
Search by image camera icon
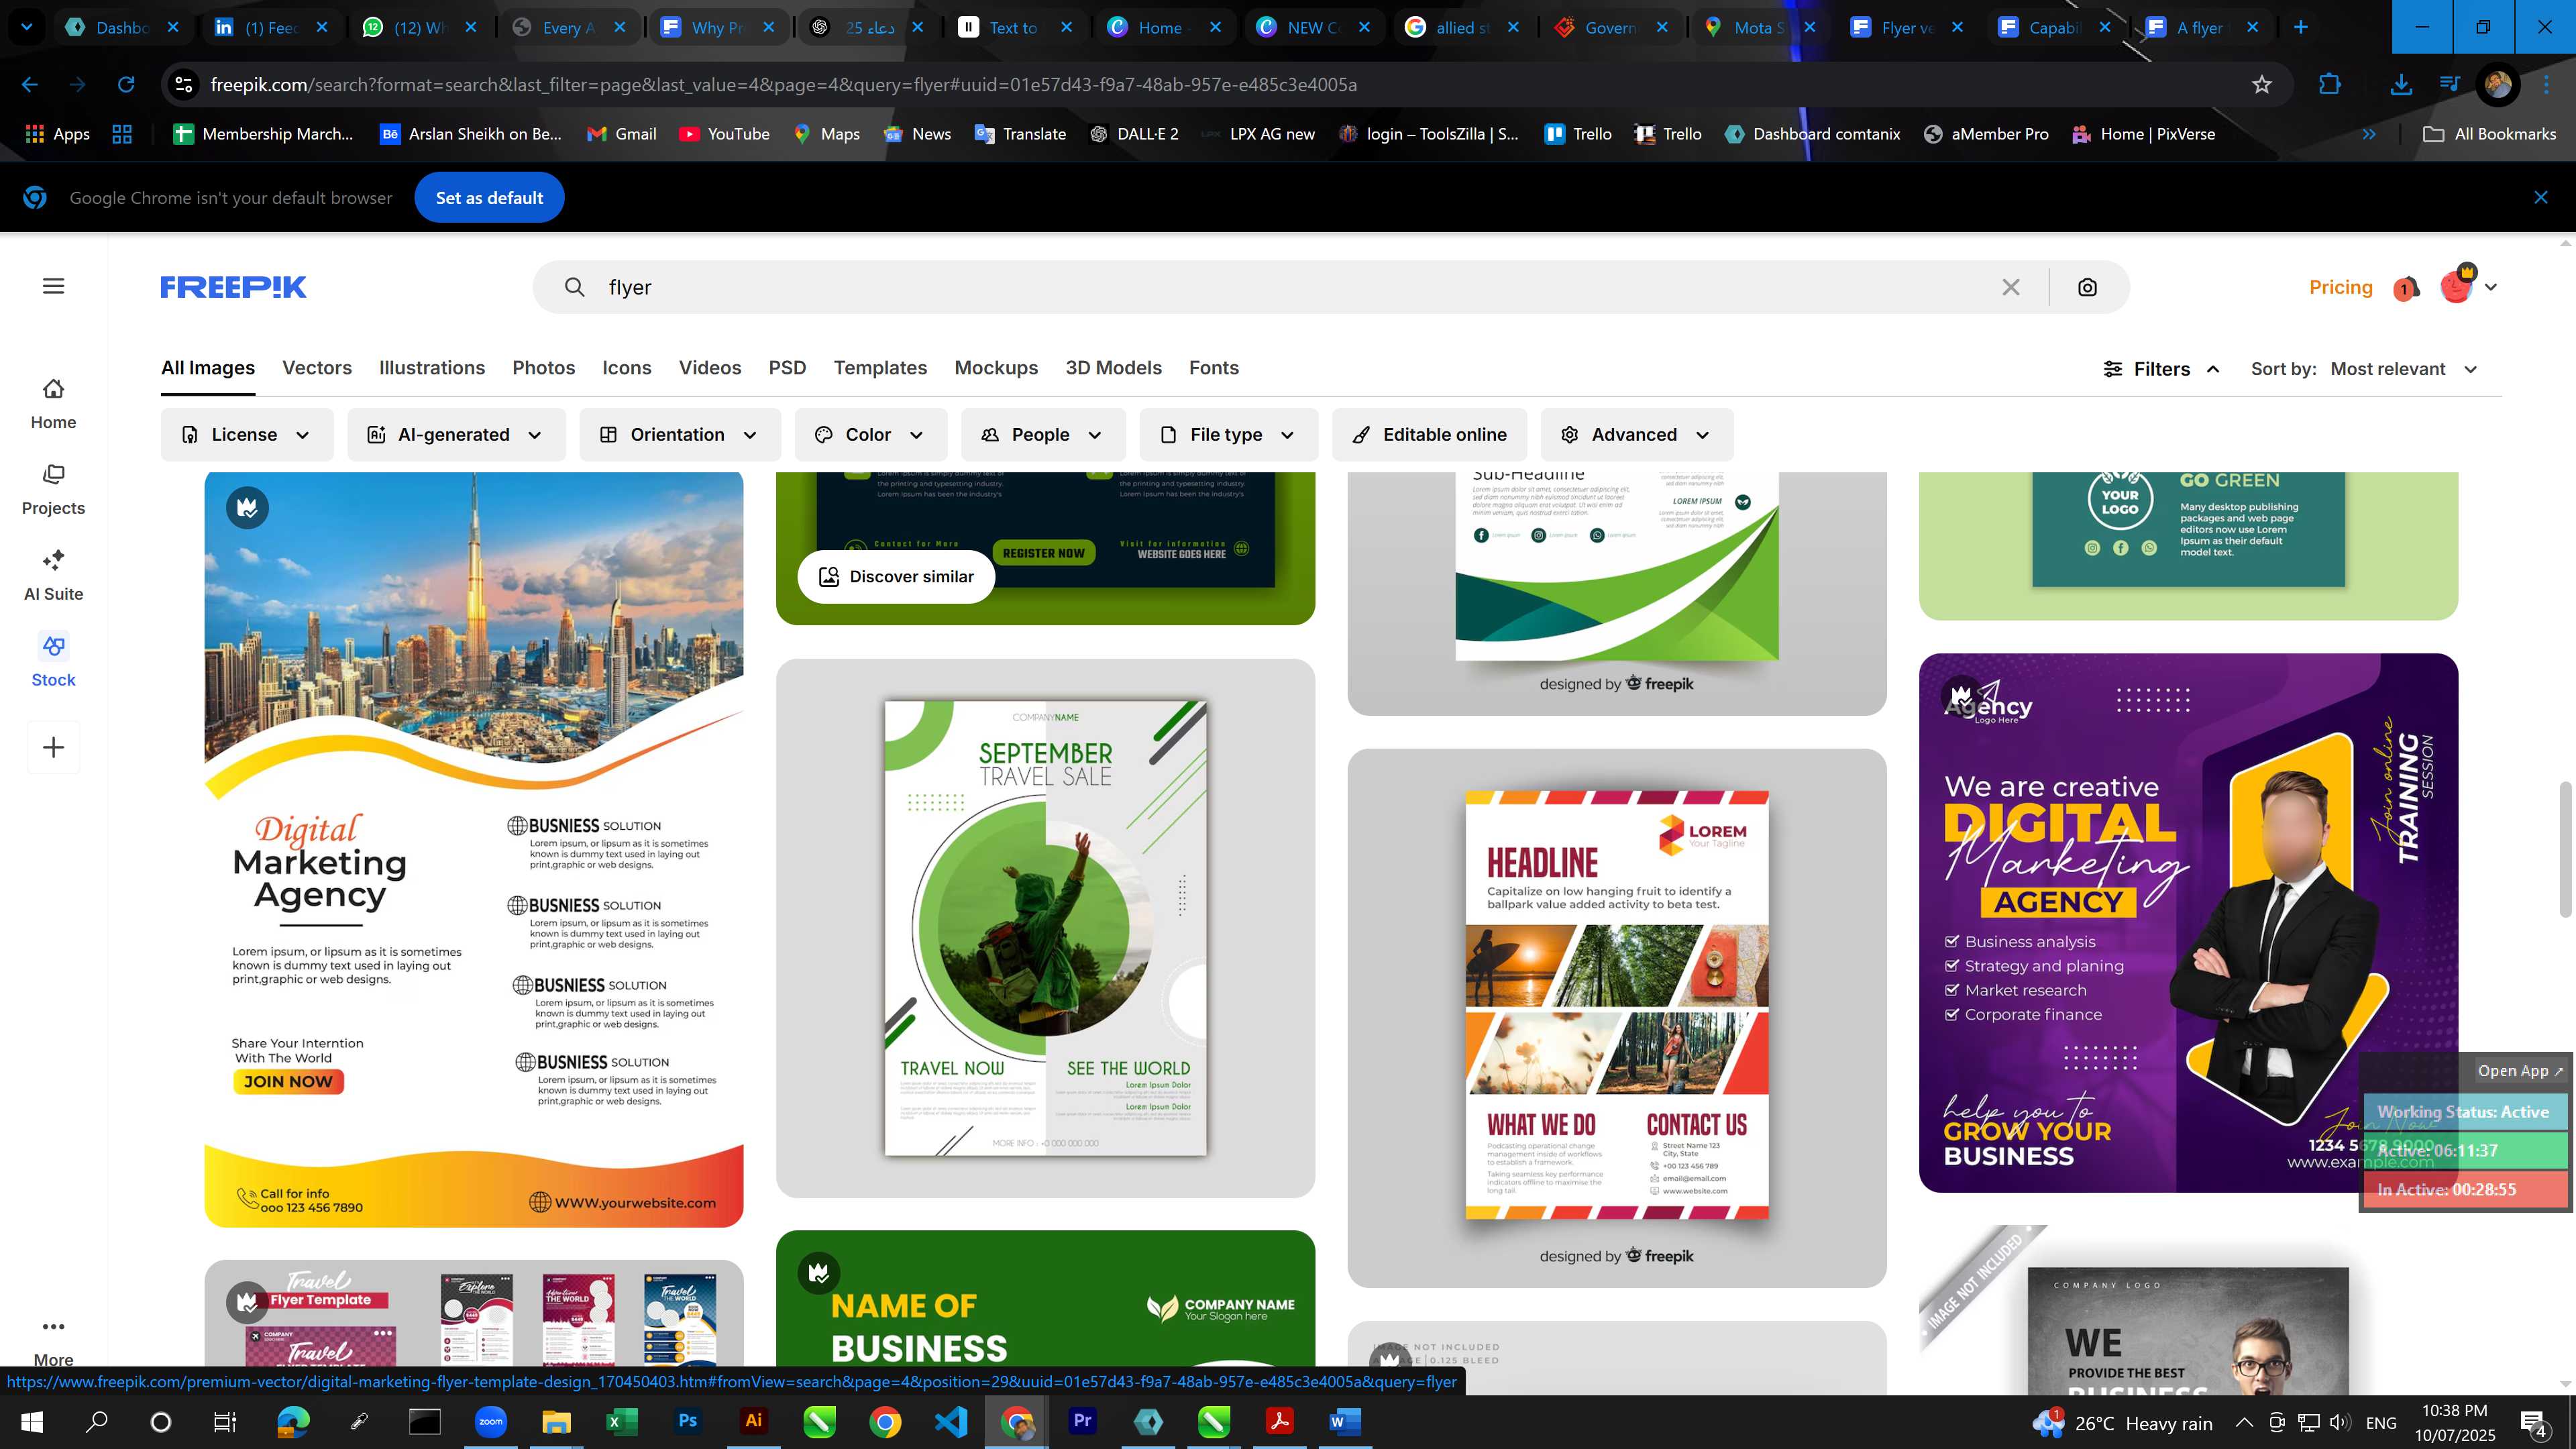[2087, 287]
